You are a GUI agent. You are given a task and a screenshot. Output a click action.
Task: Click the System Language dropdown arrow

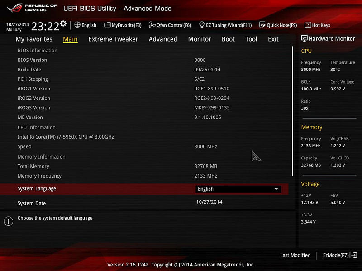point(276,189)
